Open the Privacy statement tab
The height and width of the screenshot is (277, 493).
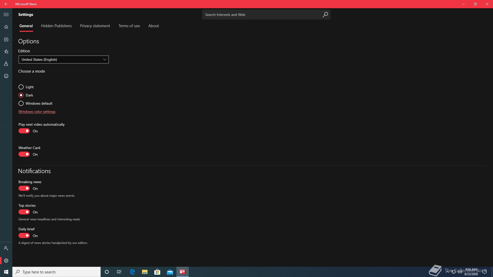(x=95, y=26)
